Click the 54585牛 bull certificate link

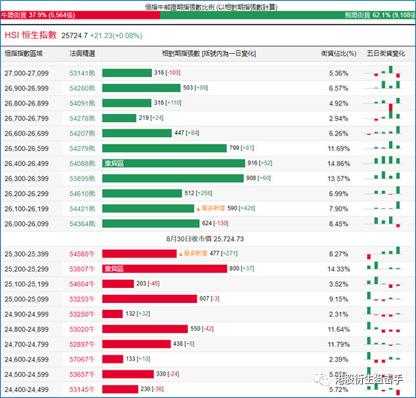pos(82,254)
